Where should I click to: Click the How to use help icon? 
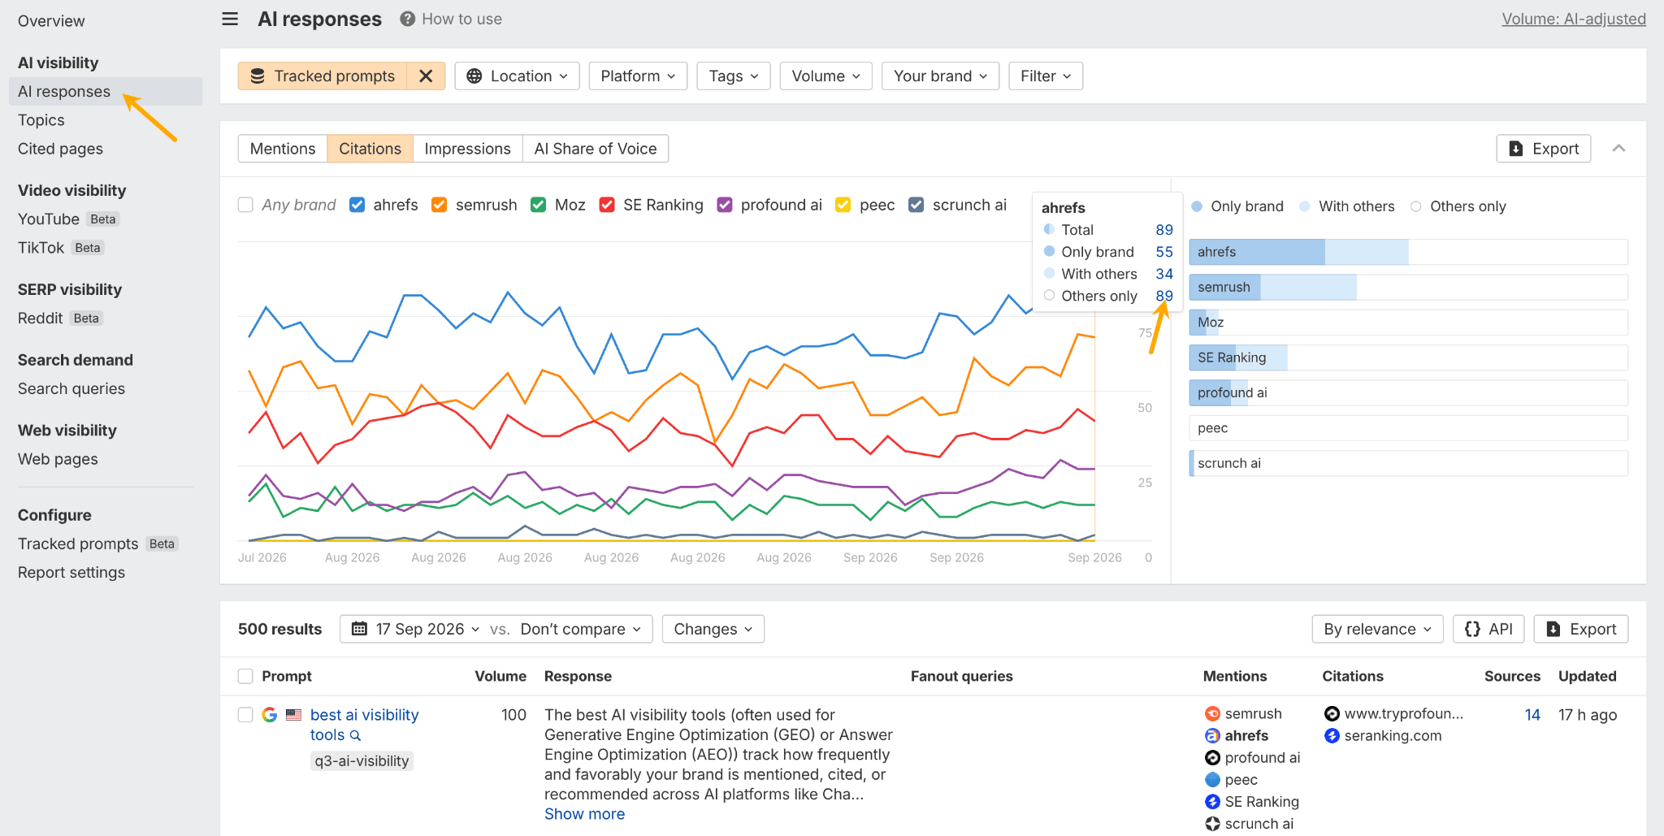click(x=407, y=19)
